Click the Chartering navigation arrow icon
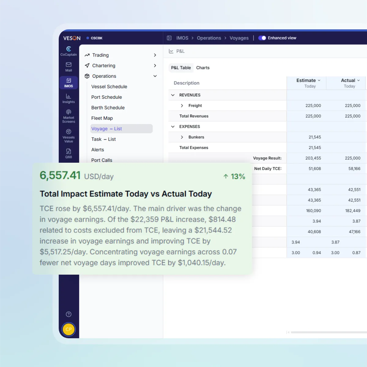The height and width of the screenshot is (367, 367). point(87,65)
